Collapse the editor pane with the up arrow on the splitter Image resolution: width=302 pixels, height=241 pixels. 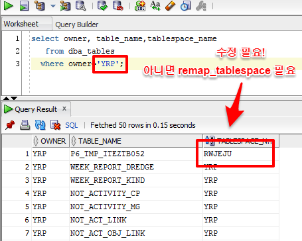(x=6, y=98)
